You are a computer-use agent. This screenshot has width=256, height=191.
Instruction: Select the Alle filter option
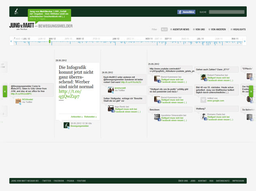164,30
